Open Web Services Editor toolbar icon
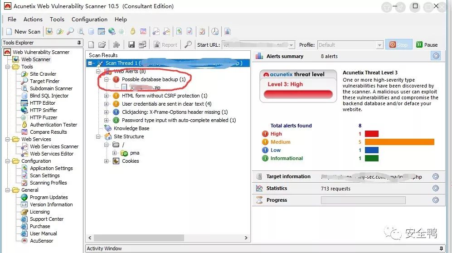452x253 pixels. [166, 31]
